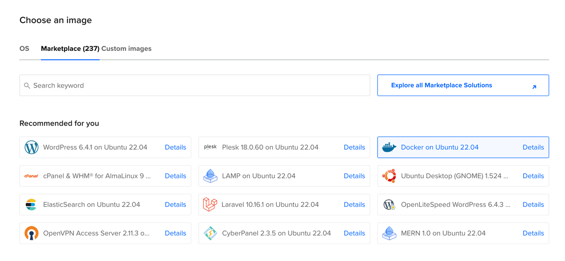Image resolution: width=565 pixels, height=261 pixels.
Task: Select the Docker whale icon
Action: [389, 147]
